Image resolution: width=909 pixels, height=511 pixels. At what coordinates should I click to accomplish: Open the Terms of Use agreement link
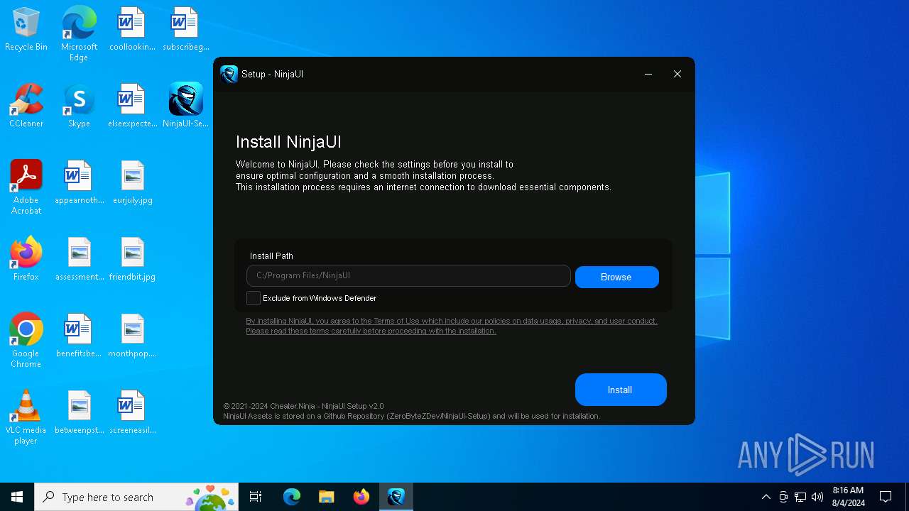[x=452, y=326]
